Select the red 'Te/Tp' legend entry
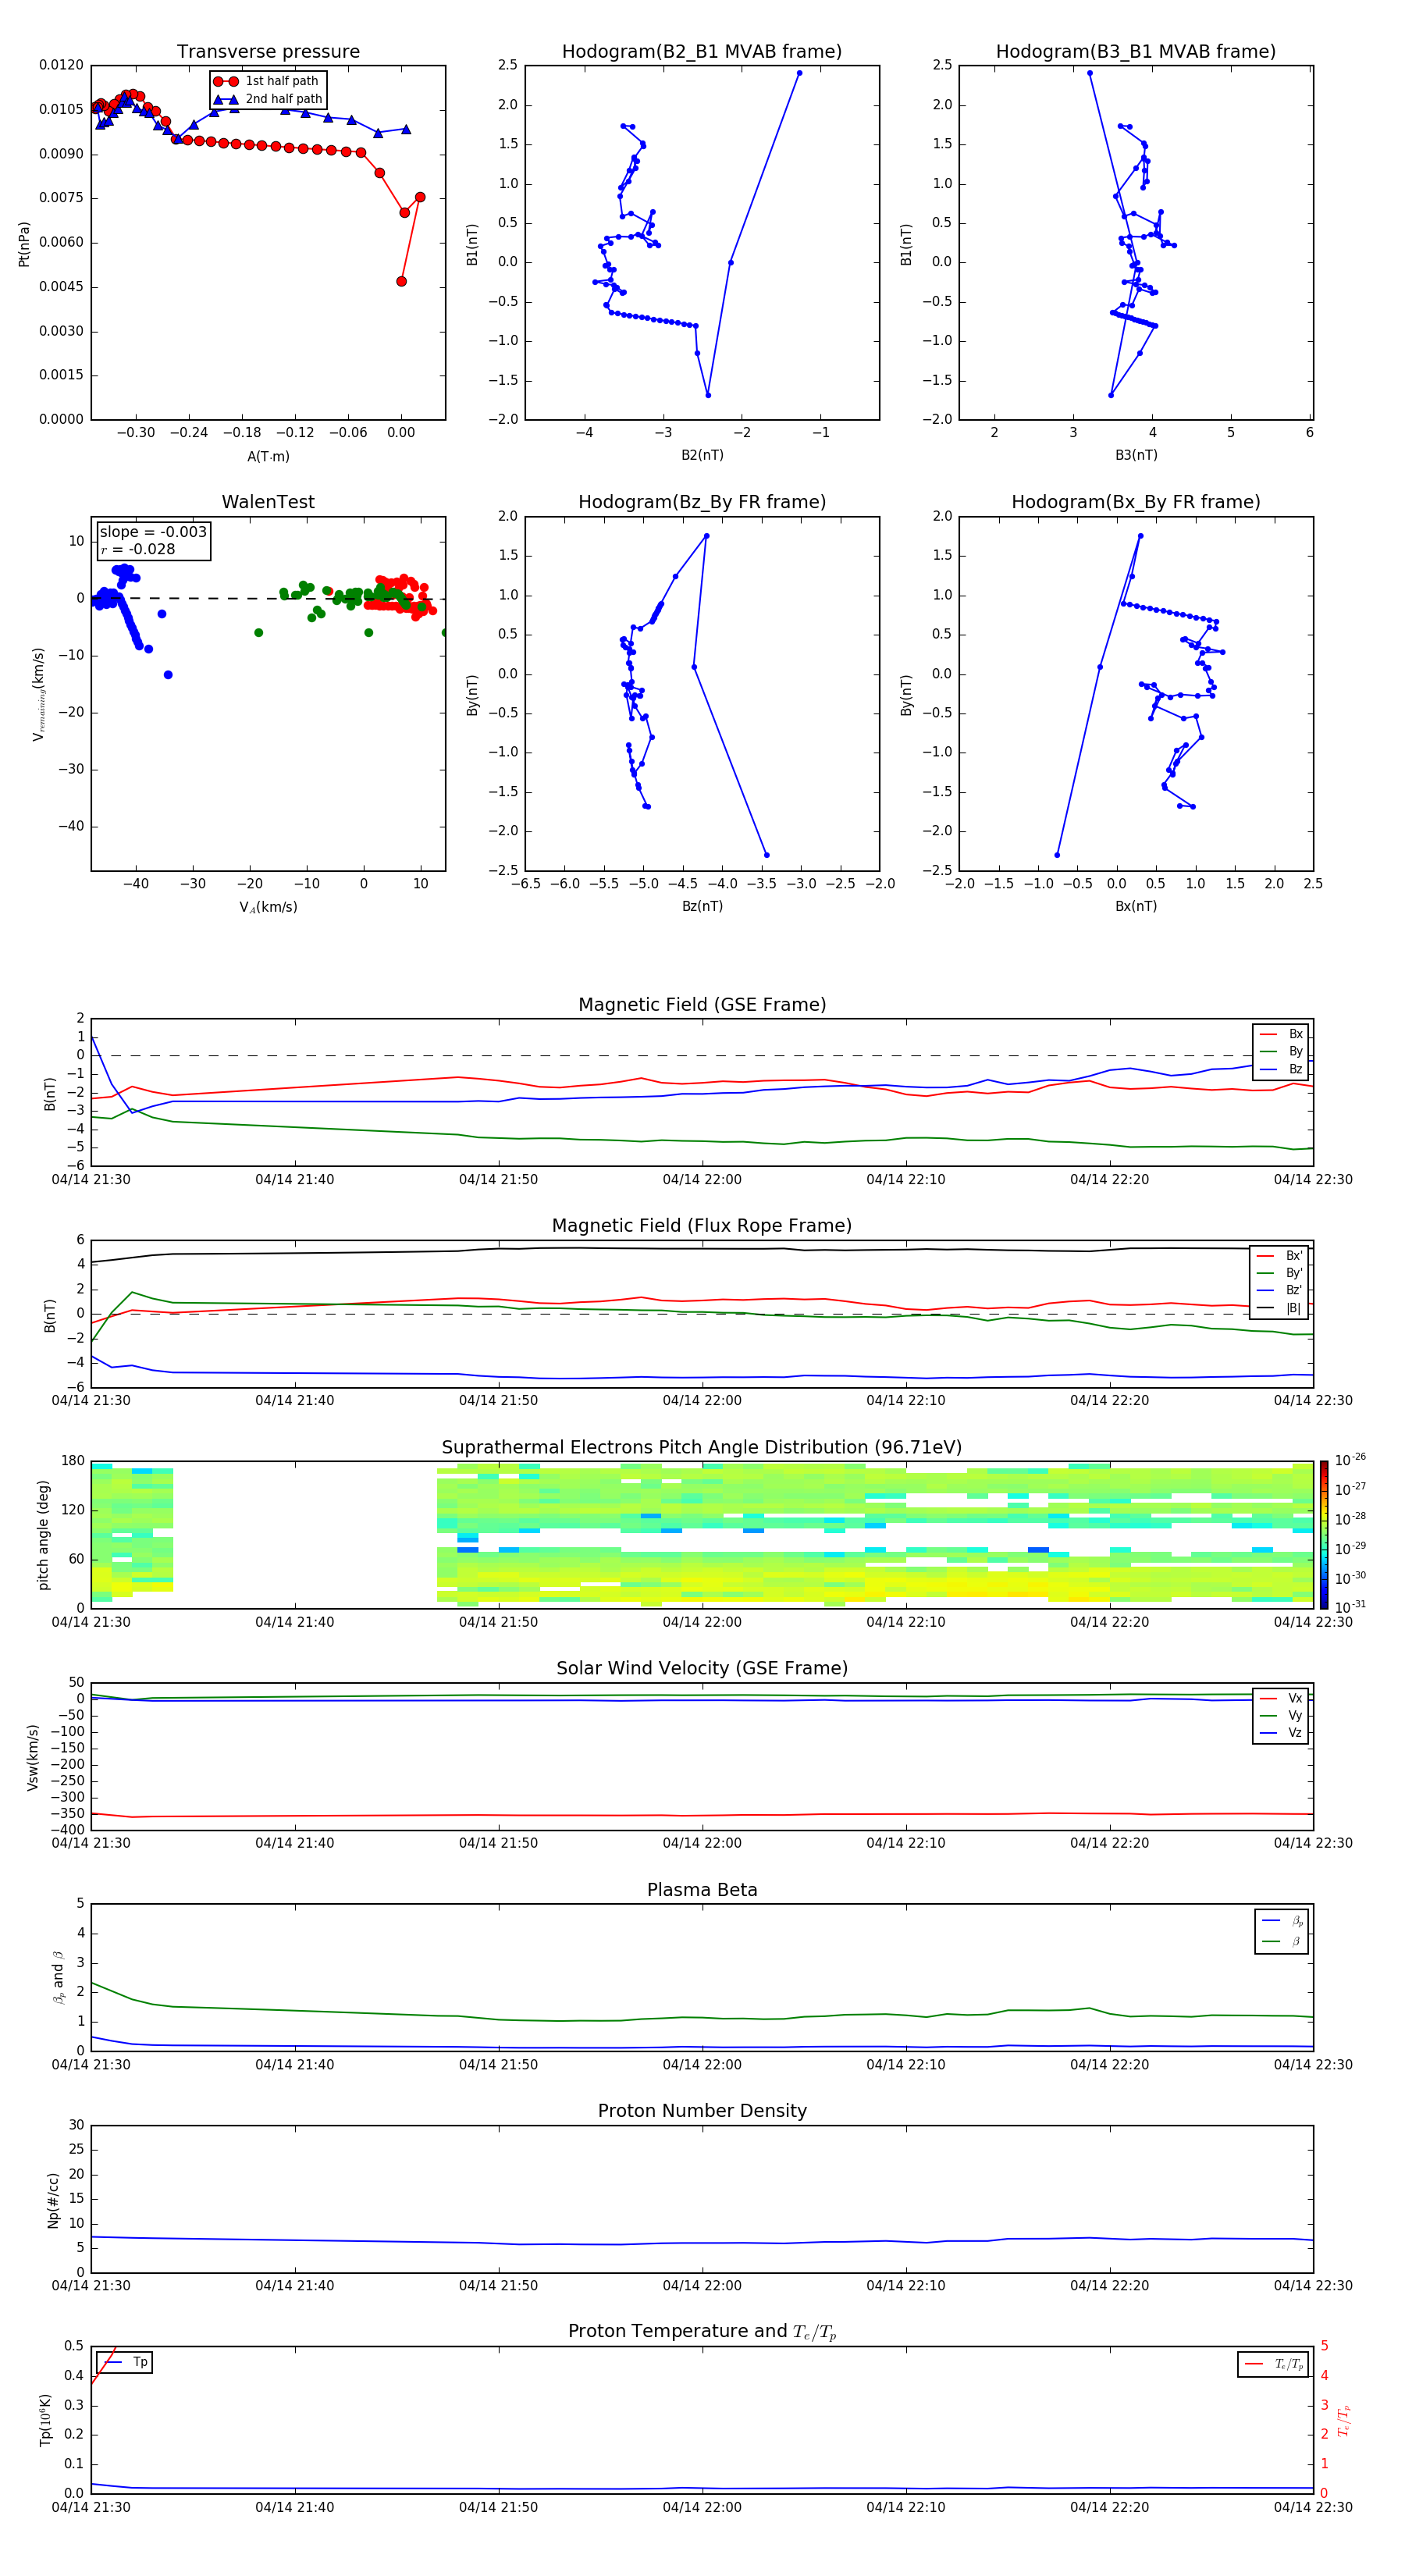The height and width of the screenshot is (2576, 1405). (x=1274, y=2364)
